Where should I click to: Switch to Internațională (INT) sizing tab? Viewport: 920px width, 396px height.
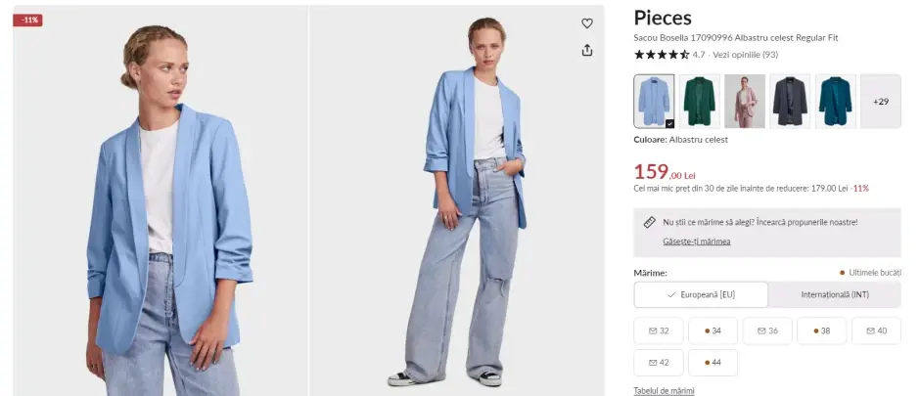[835, 294]
